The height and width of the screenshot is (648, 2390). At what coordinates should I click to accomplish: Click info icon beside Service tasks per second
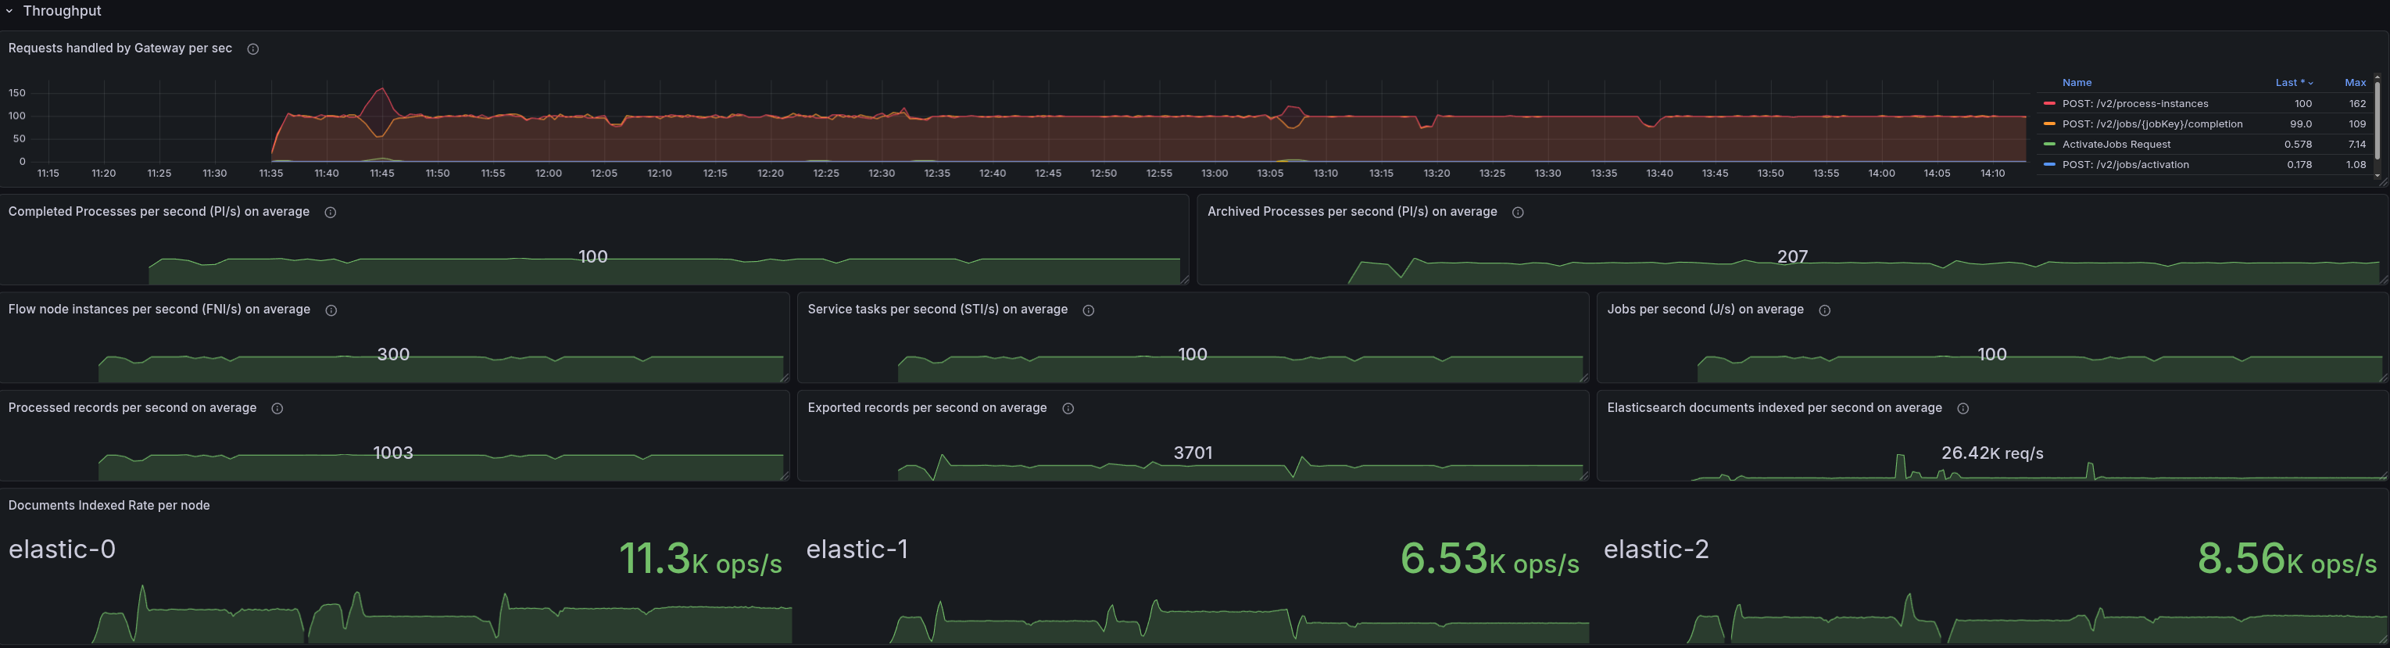[x=1088, y=310]
